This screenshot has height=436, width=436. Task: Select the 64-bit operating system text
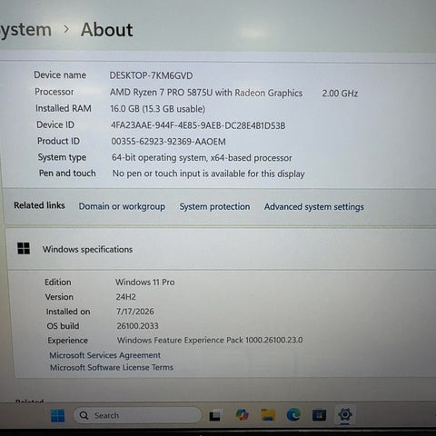[x=202, y=158]
